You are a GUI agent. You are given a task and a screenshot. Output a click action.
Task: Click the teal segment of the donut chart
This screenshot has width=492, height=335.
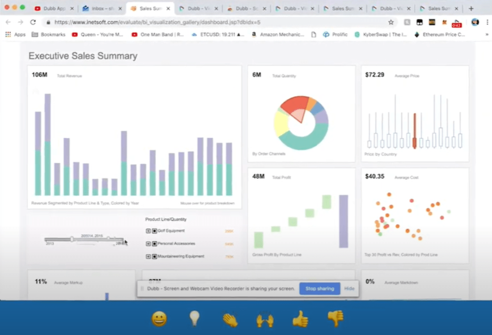[x=304, y=137]
